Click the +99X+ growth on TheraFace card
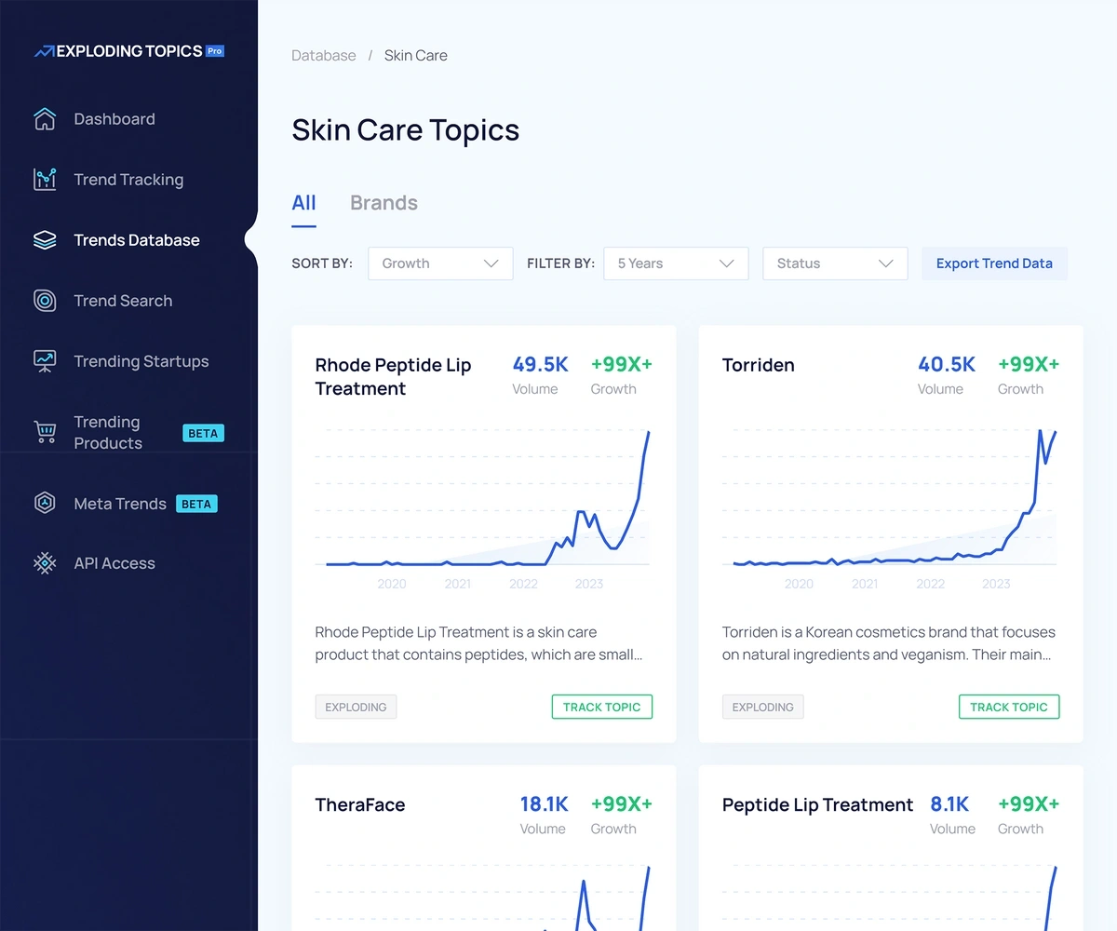Screen dimensions: 1117x931 [622, 803]
